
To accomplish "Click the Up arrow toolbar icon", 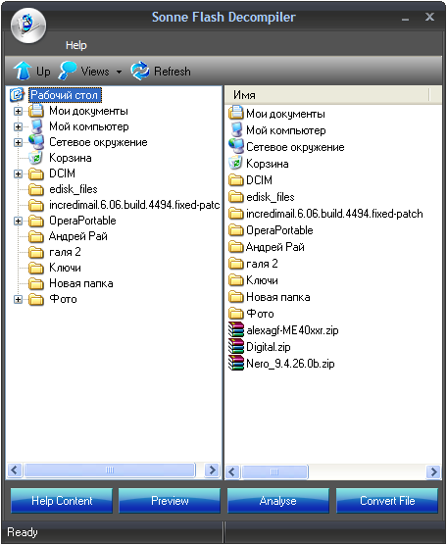I will pyautogui.click(x=23, y=71).
